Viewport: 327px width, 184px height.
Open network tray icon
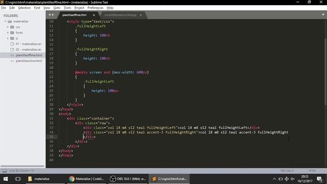pyautogui.click(x=287, y=179)
